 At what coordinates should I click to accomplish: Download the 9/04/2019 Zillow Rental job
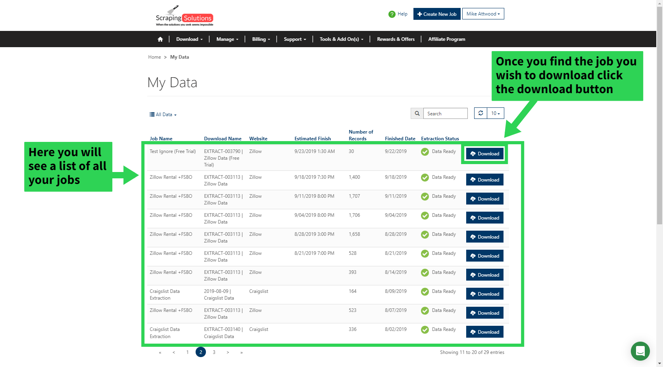point(485,218)
